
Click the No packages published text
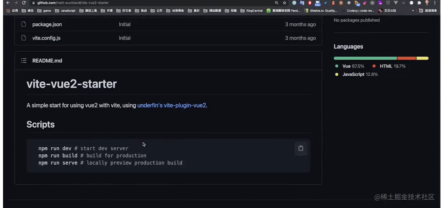[x=357, y=20]
